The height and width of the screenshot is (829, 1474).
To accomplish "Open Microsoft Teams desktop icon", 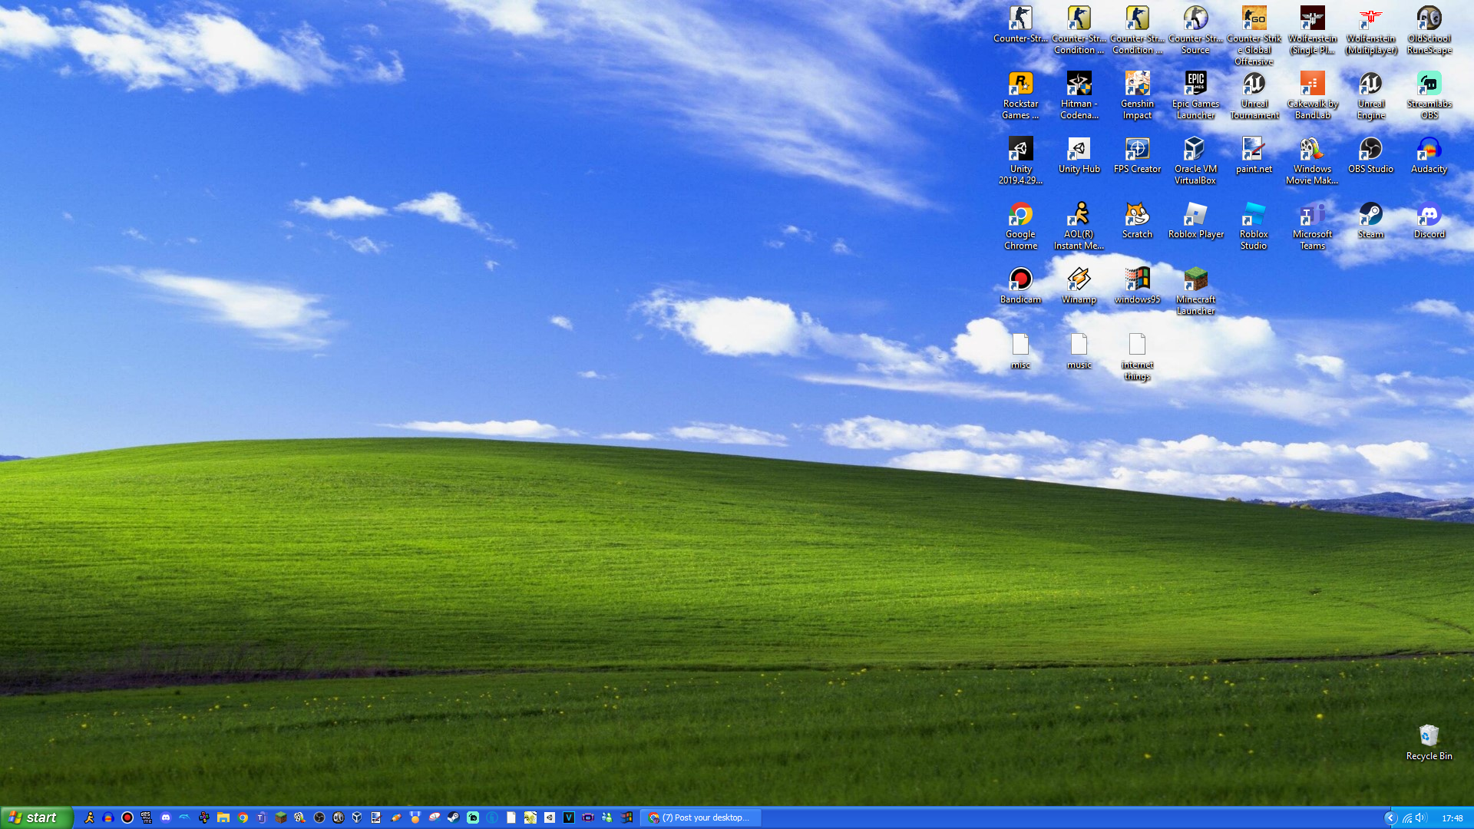I will [1312, 226].
